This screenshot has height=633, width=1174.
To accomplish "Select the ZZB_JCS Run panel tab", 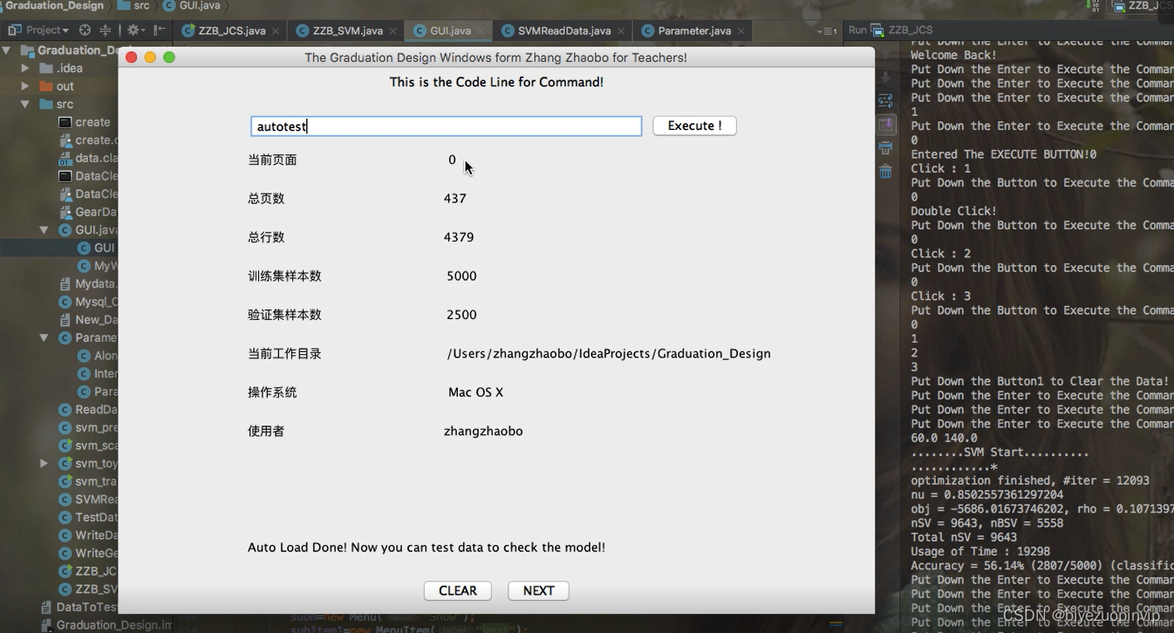I will tap(902, 31).
